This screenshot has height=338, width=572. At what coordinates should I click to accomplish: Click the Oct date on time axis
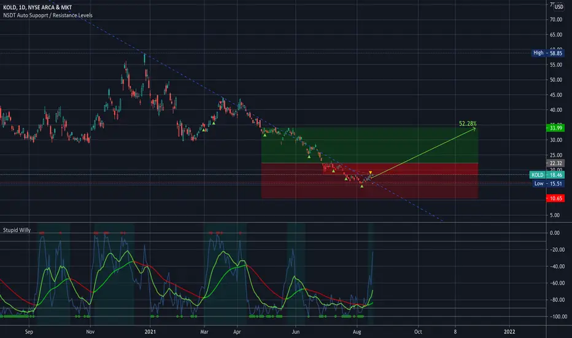(x=418, y=332)
